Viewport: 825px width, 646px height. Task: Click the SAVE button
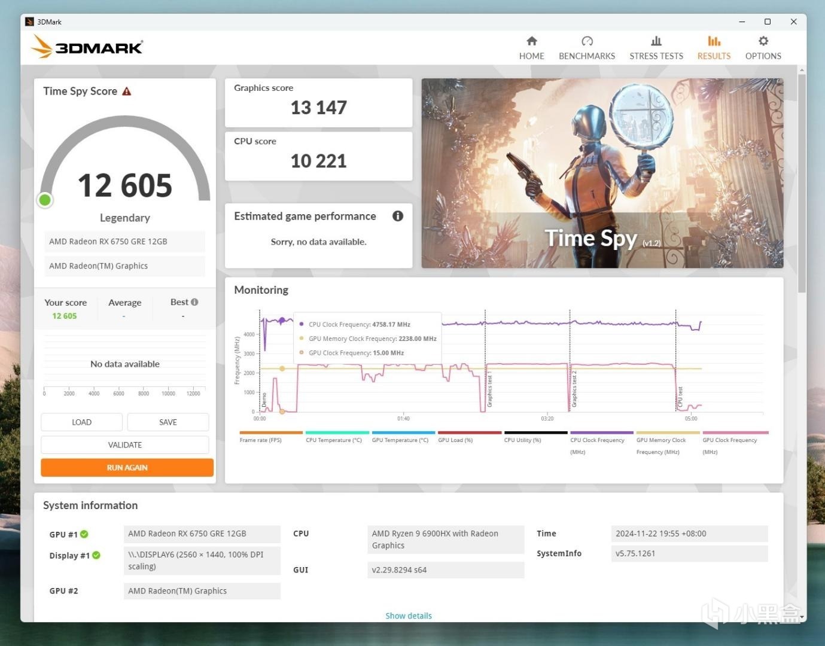[168, 422]
